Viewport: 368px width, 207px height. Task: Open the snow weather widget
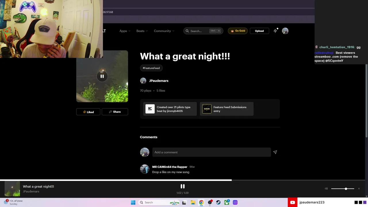13,202
